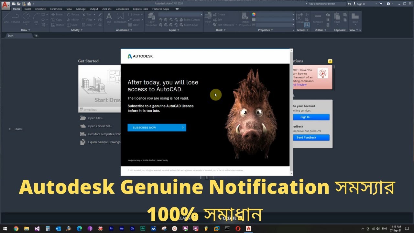Choose the Copy command in Modify
Image resolution: width=414 pixels, height=233 pixels.
pyautogui.click(x=57, y=20)
